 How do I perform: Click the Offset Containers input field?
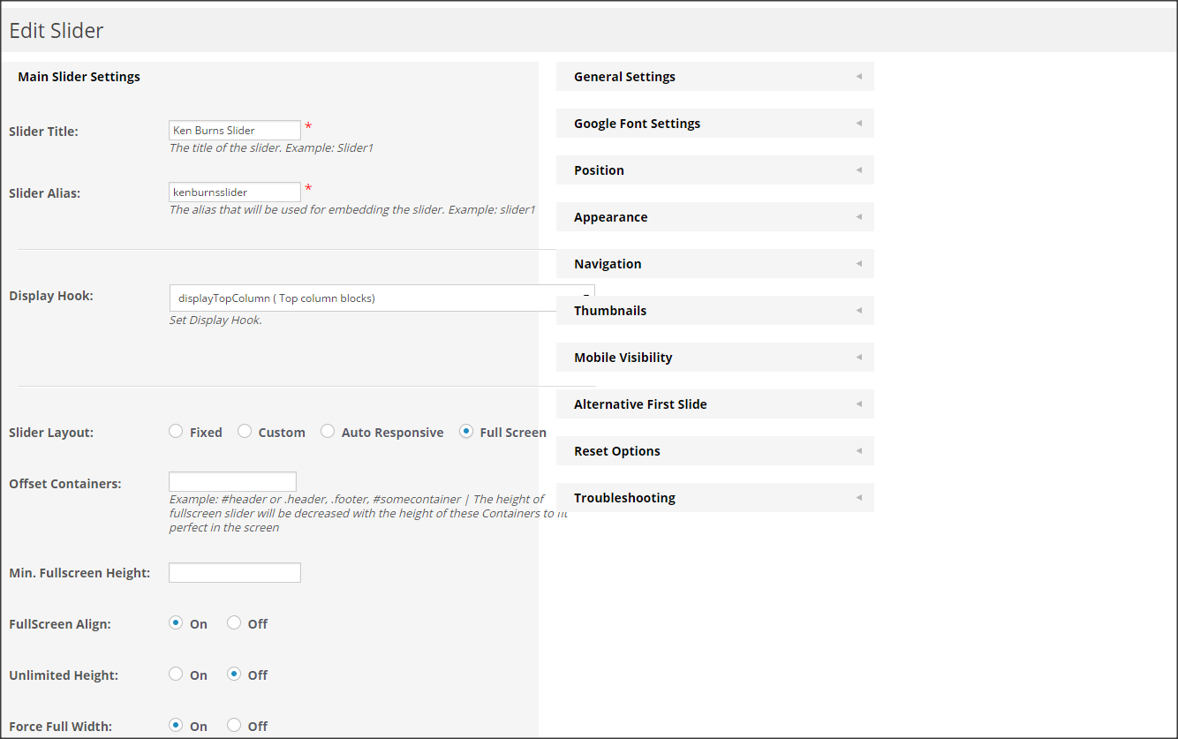pyautogui.click(x=232, y=482)
